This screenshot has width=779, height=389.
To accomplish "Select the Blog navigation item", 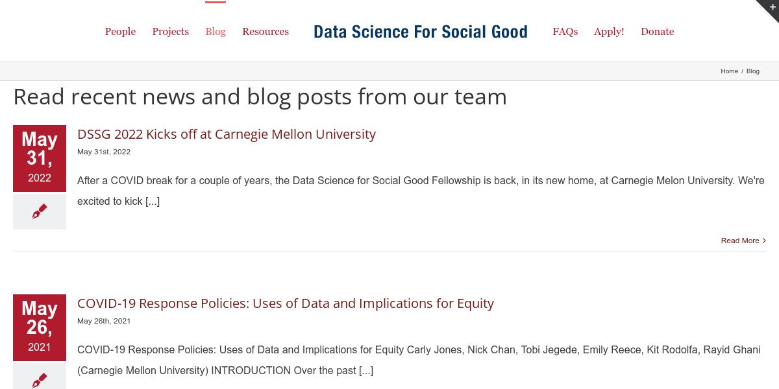I will point(216,31).
